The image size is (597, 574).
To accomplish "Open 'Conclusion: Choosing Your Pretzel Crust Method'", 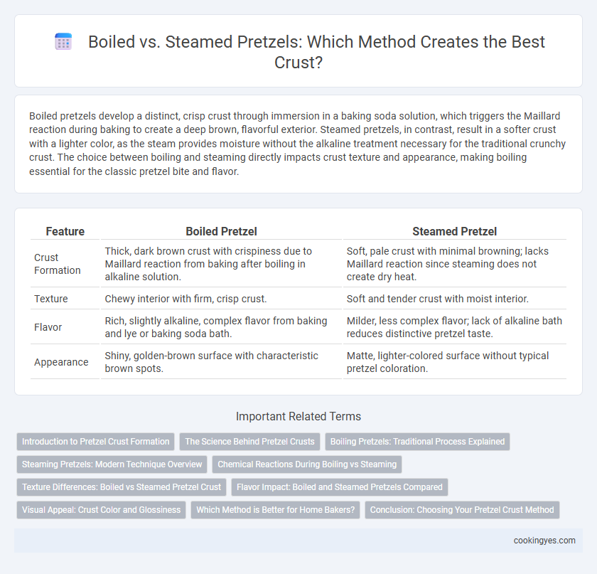I will coord(462,510).
